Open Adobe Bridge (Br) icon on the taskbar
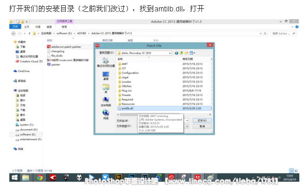The image size is (304, 190). point(119,177)
